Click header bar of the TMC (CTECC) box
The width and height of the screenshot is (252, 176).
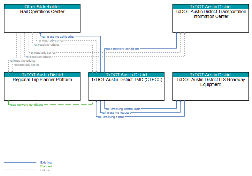(126, 75)
